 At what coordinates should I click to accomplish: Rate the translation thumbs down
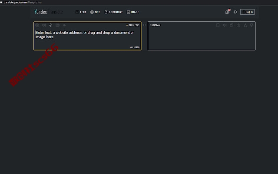tap(252, 25)
